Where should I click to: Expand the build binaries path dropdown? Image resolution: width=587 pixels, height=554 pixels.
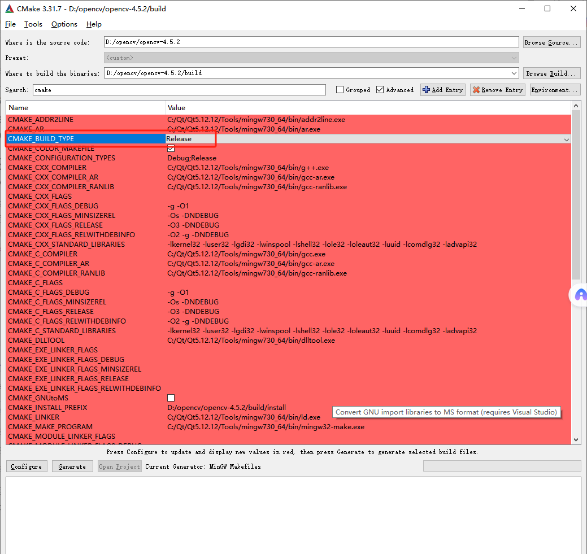click(514, 73)
